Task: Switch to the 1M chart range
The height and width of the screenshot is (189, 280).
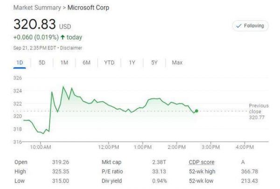Action: tap(64, 63)
